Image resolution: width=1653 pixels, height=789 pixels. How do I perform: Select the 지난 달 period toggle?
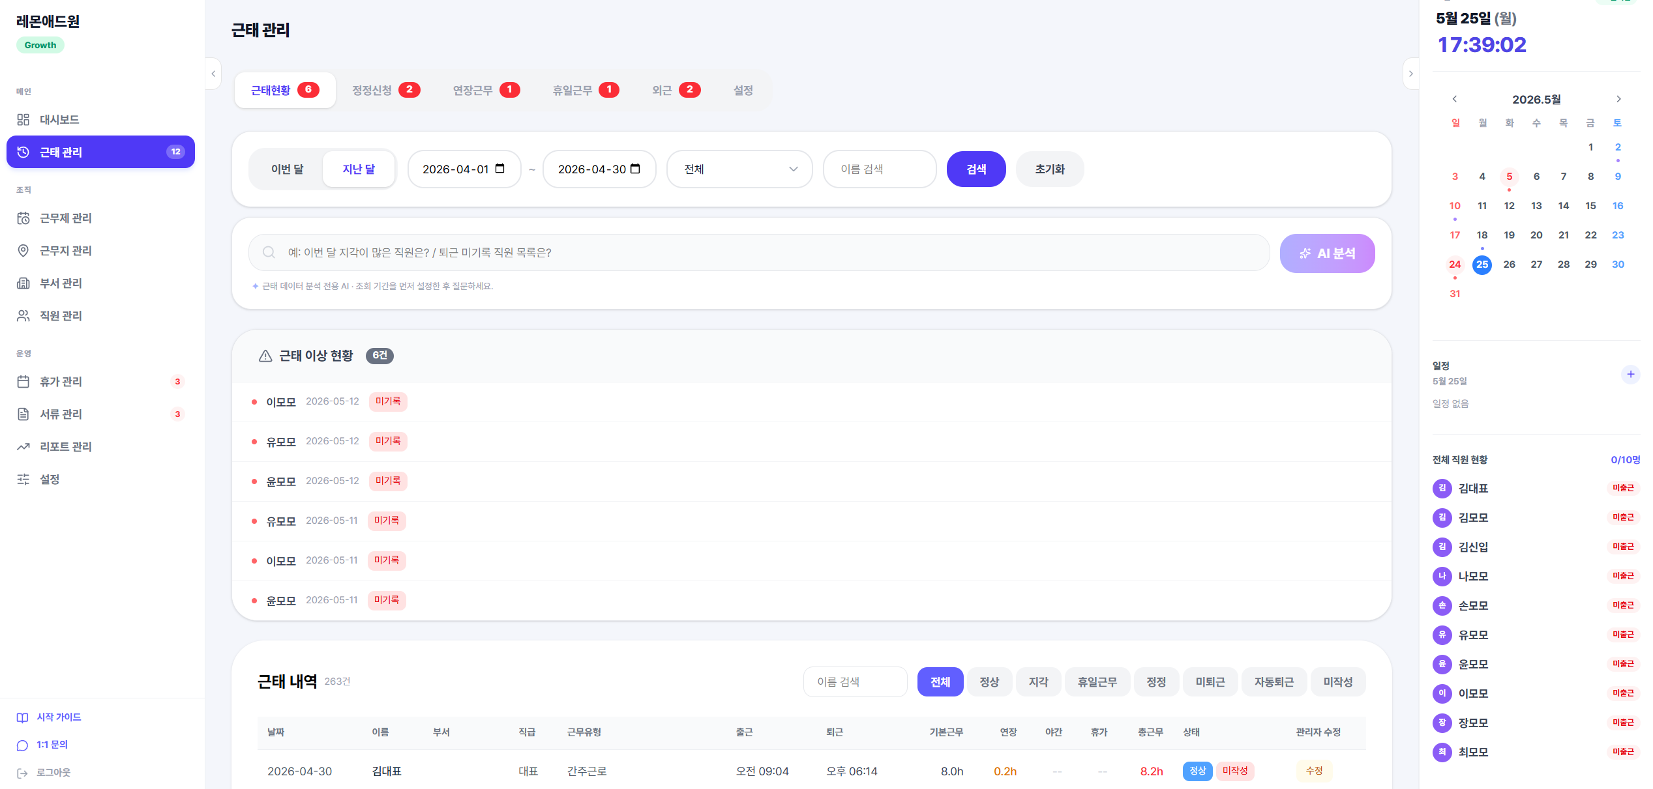point(359,169)
